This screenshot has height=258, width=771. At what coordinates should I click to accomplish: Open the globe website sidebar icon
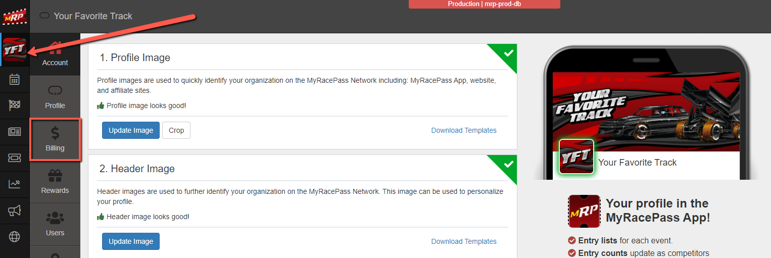(15, 237)
